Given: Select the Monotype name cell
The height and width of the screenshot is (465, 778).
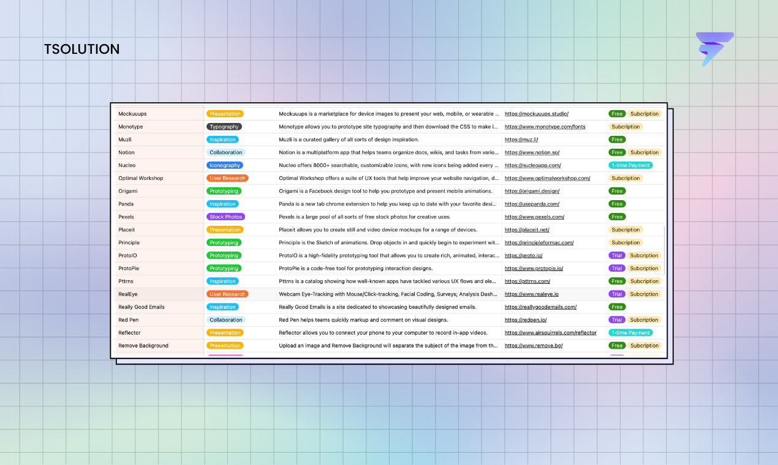Looking at the screenshot, I should 160,127.
